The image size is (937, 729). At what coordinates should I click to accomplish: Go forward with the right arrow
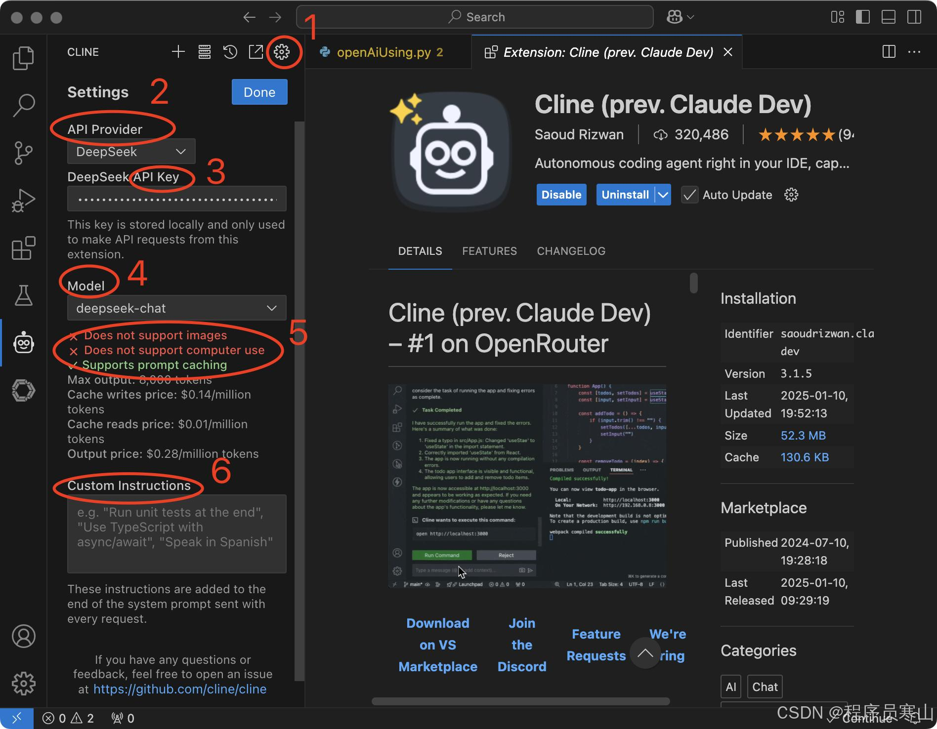[x=275, y=17]
